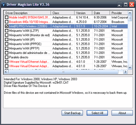Screen dimensions: 136x125
Task: Click the driver details information text box
Action: point(68,92)
